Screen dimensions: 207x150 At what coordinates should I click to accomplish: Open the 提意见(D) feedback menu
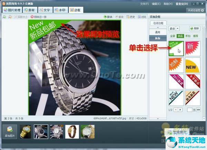tap(182, 4)
